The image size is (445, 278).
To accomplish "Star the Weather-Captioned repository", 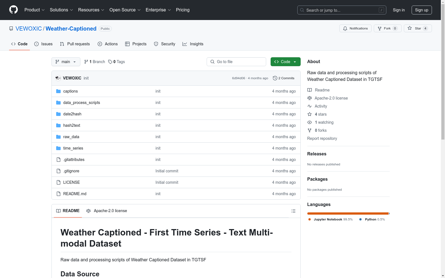I will 418,28.
